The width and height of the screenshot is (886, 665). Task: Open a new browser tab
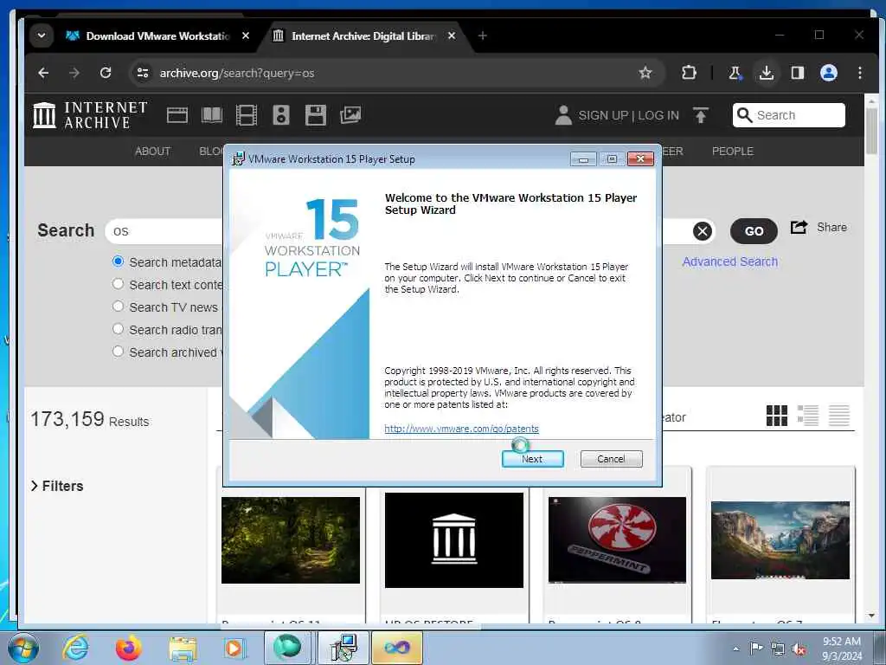[x=482, y=36]
